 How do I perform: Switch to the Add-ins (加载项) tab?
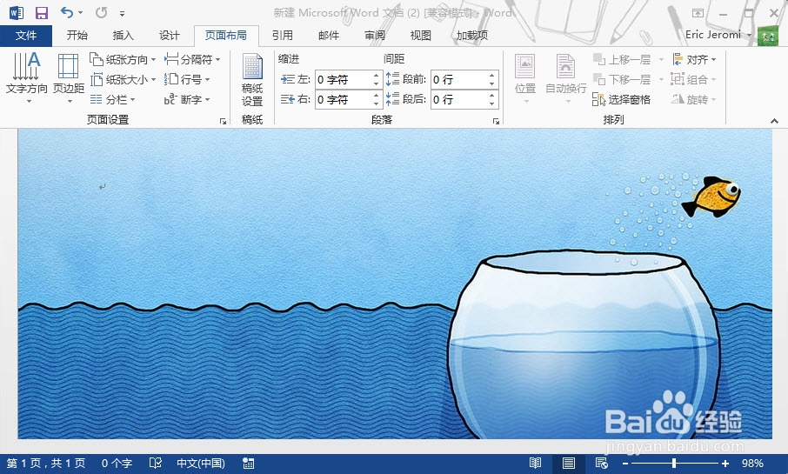tap(472, 35)
